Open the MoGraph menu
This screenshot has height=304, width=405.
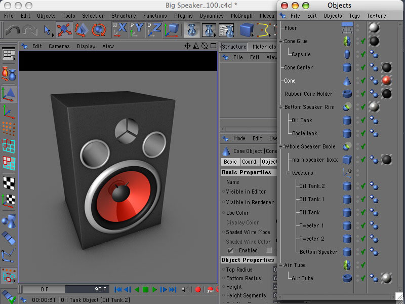(241, 16)
